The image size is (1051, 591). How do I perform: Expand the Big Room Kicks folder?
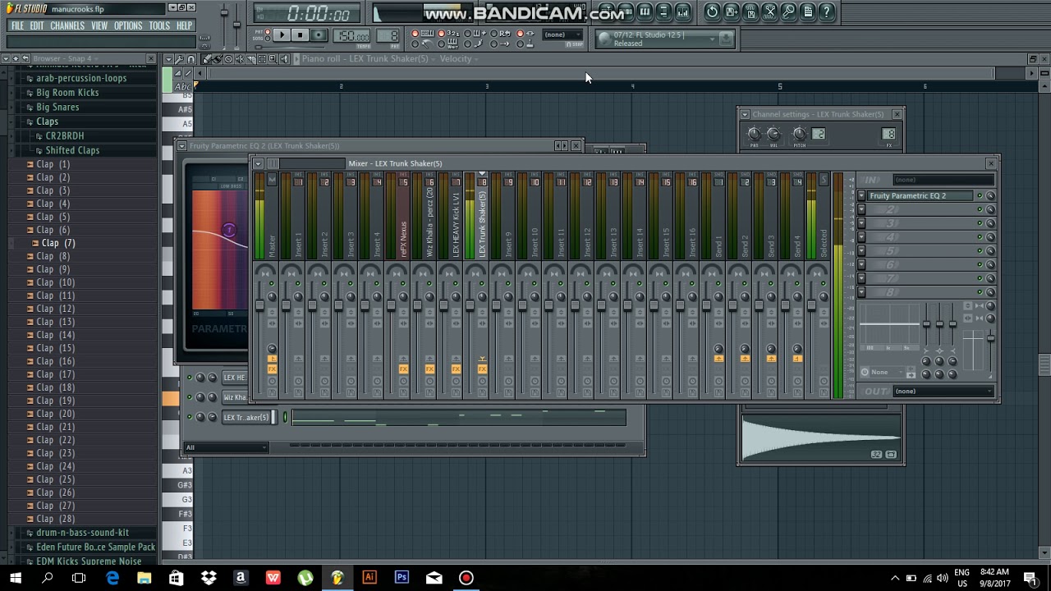click(67, 93)
